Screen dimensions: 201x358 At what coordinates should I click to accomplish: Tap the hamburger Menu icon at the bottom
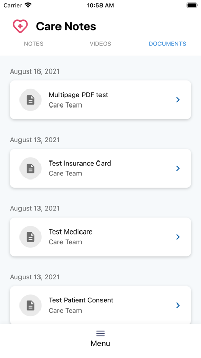tap(100, 334)
